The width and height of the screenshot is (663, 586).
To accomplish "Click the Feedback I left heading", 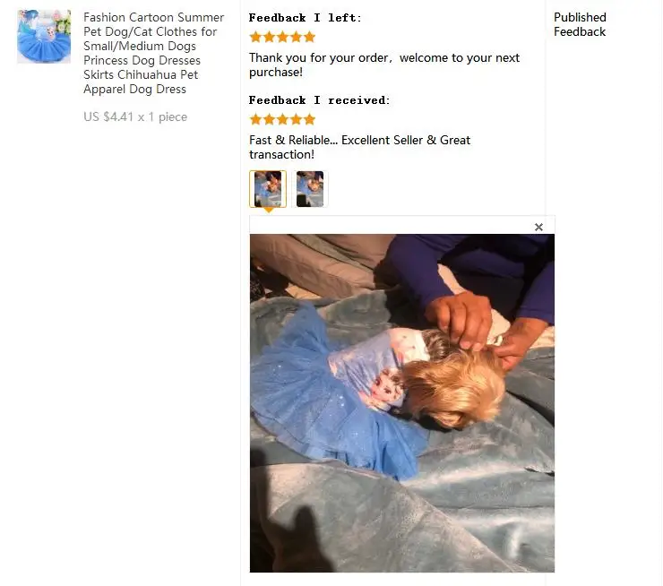I will coord(305,18).
